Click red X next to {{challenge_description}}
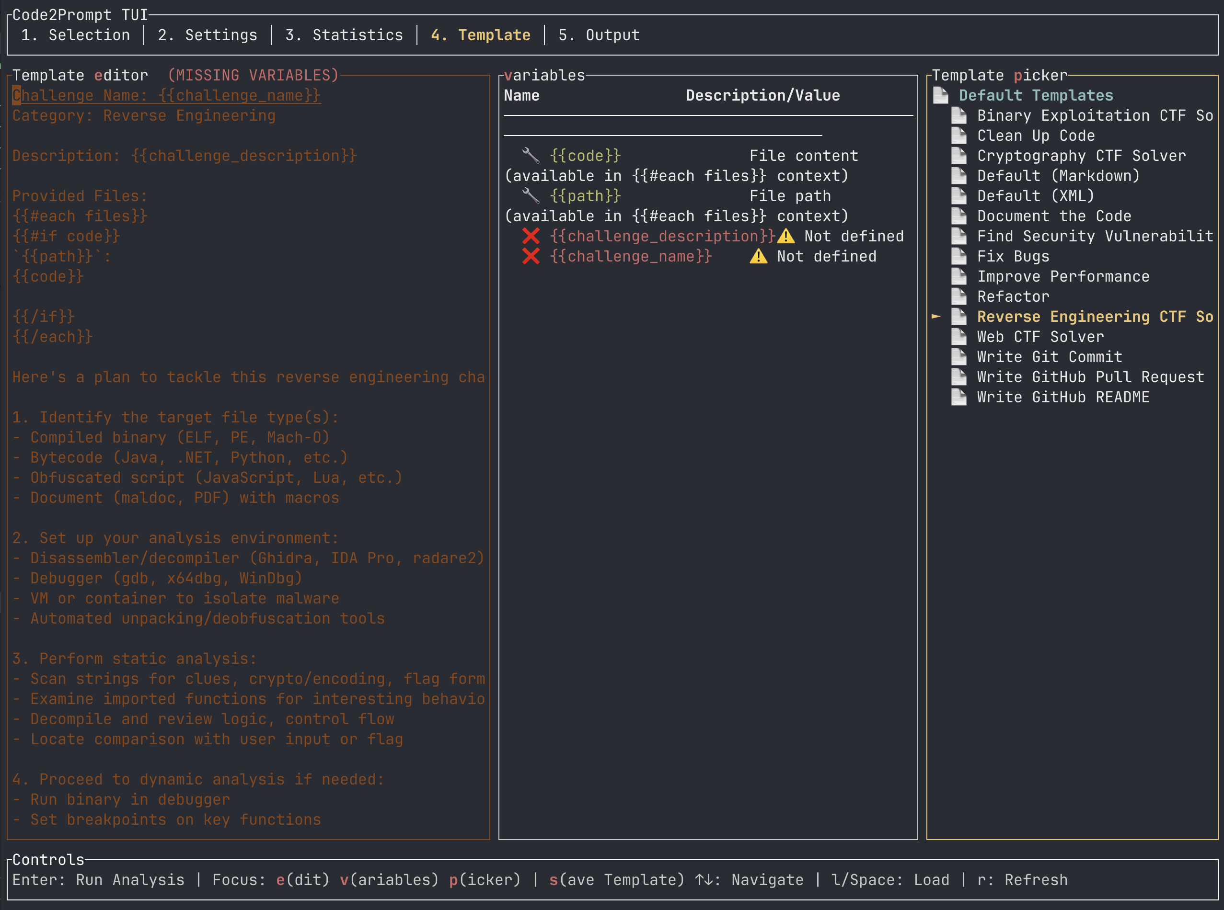This screenshot has height=910, width=1224. pyautogui.click(x=531, y=236)
